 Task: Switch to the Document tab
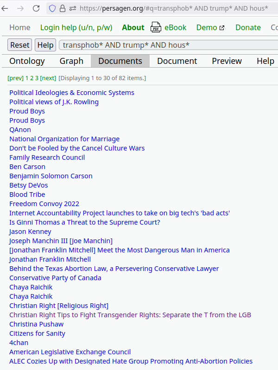[177, 61]
